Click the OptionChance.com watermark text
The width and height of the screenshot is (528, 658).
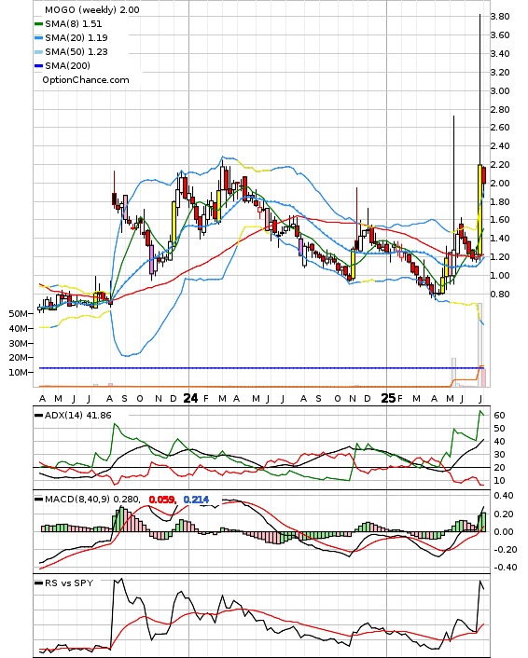click(x=86, y=80)
